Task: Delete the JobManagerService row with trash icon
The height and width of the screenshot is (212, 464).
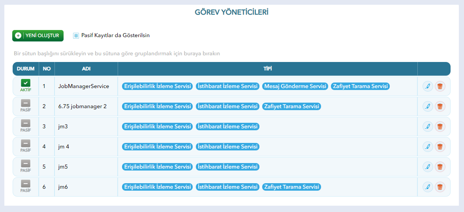Action: point(440,86)
